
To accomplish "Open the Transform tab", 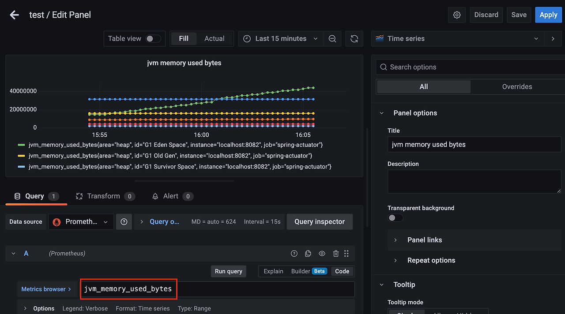I will [105, 196].
